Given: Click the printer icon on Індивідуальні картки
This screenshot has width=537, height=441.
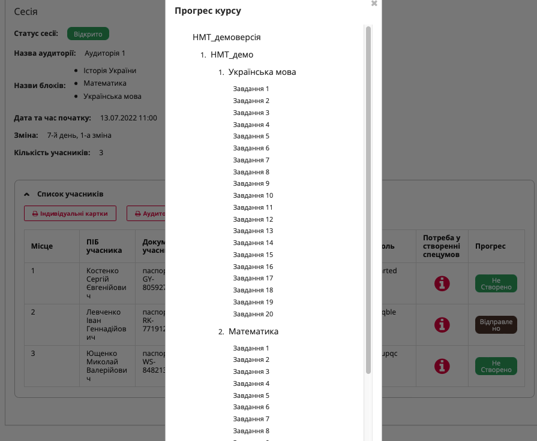Looking at the screenshot, I should coord(37,213).
